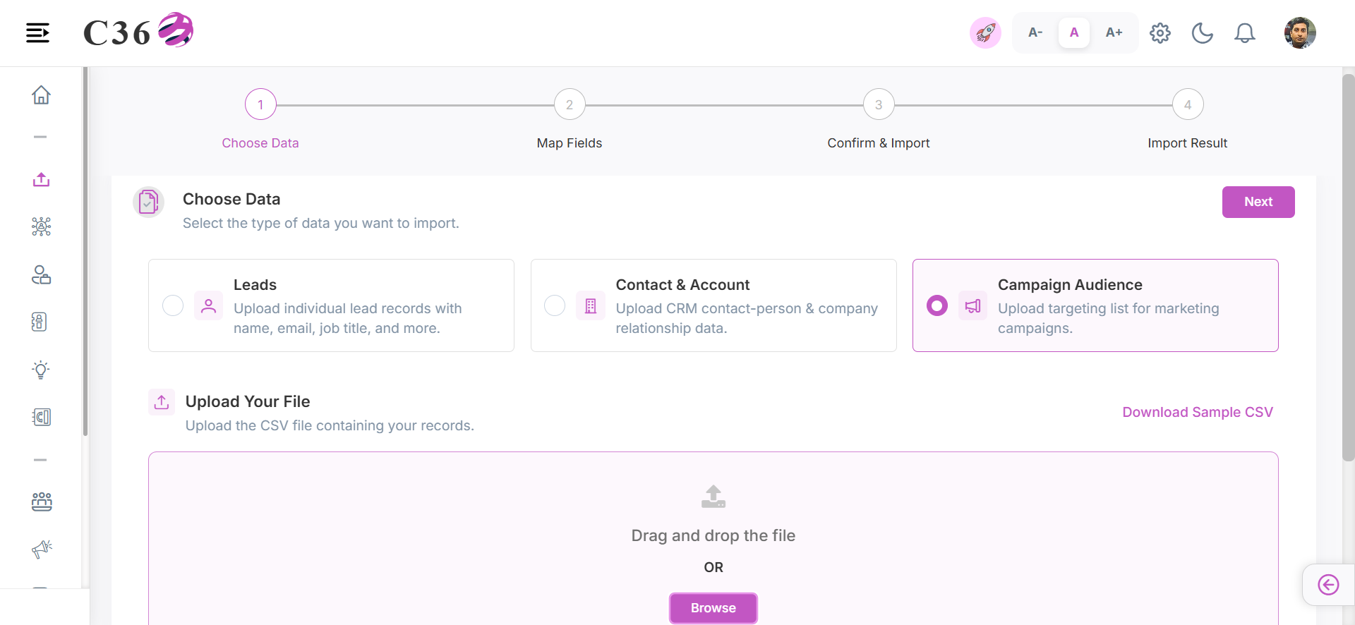Open the campaigns megaphone sidebar icon
The height and width of the screenshot is (625, 1355).
(42, 549)
